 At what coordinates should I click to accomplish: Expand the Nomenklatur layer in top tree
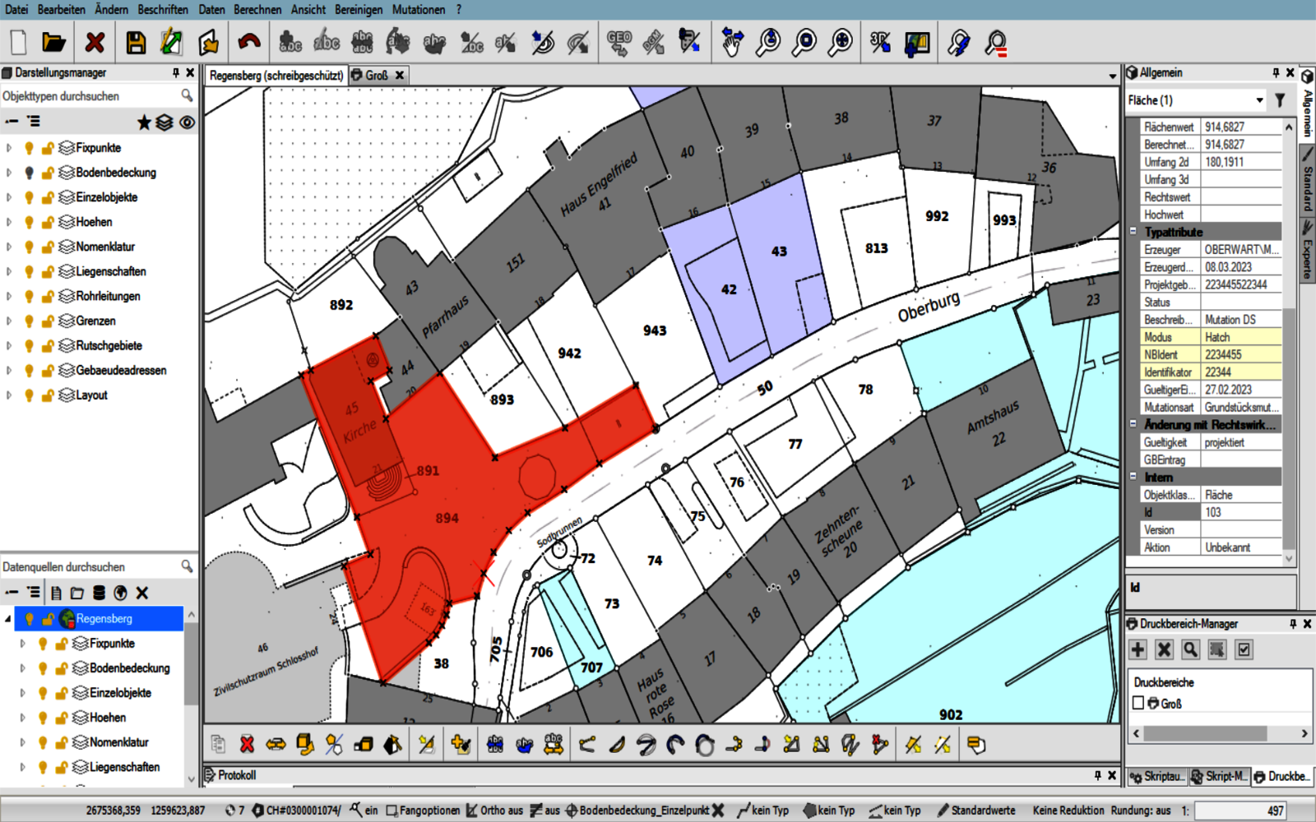click(9, 247)
